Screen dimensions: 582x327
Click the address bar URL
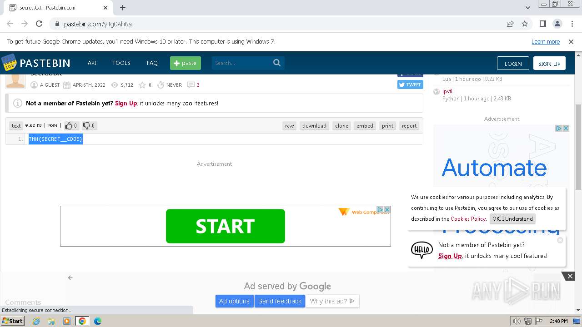98,24
